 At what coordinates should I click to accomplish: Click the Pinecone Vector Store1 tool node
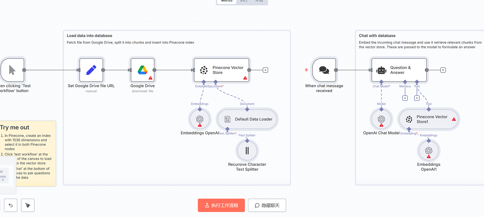click(428, 119)
